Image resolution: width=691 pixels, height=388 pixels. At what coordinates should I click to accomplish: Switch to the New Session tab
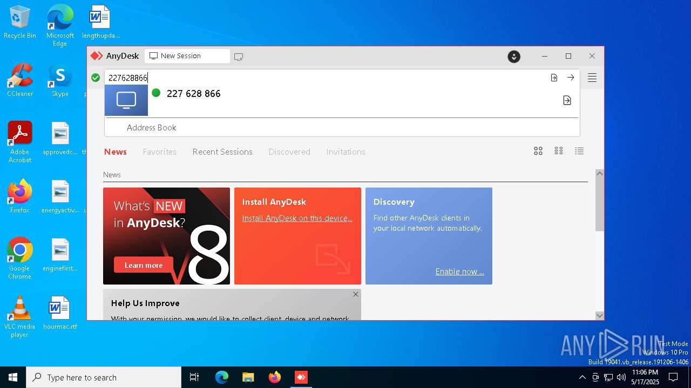pos(187,56)
